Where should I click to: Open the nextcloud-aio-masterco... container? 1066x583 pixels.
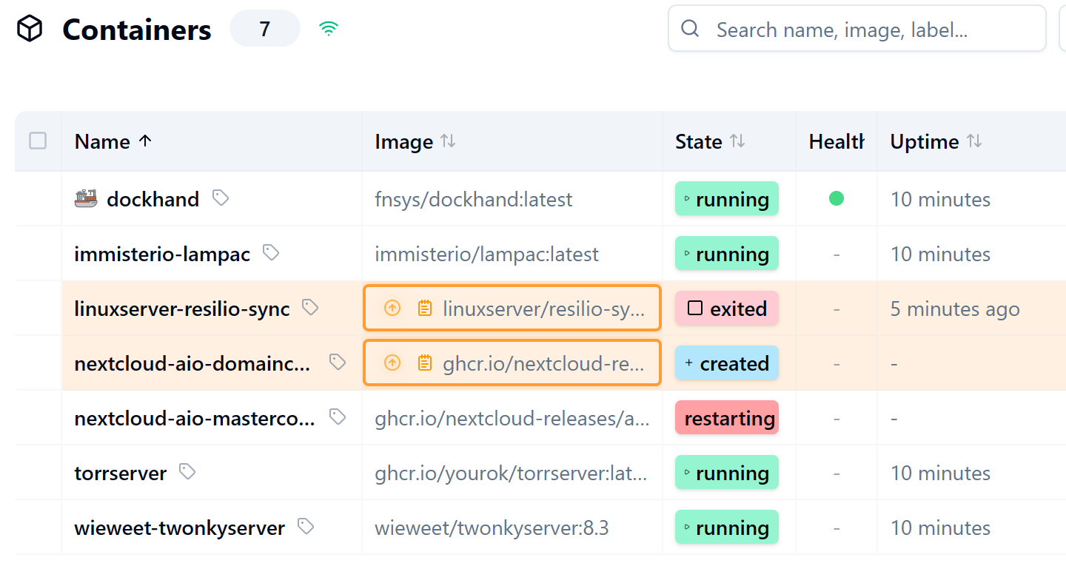tap(195, 418)
